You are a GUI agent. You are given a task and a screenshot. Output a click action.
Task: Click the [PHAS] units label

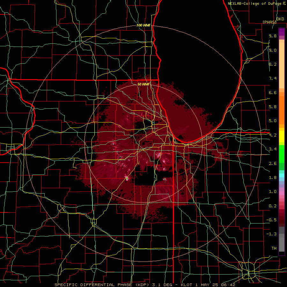click(x=269, y=22)
